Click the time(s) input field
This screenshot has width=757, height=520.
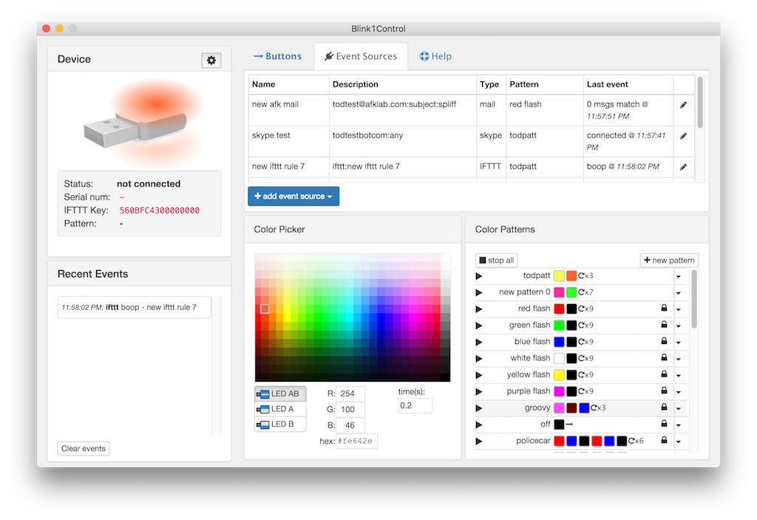(415, 405)
